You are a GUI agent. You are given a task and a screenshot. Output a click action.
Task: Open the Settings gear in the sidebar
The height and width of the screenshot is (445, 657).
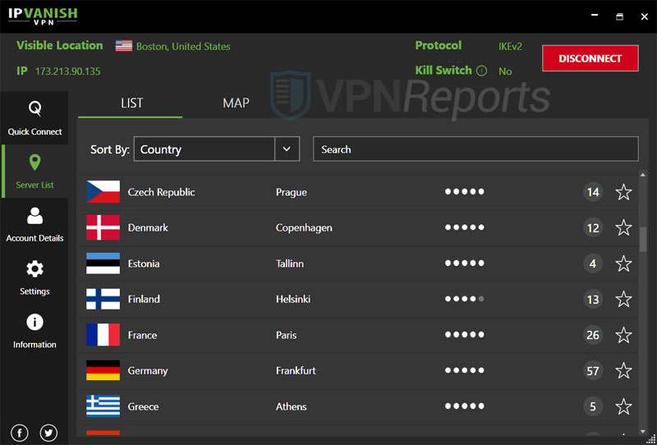click(x=34, y=278)
